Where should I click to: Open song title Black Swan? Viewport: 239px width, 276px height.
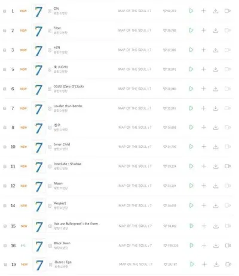[x=62, y=243]
